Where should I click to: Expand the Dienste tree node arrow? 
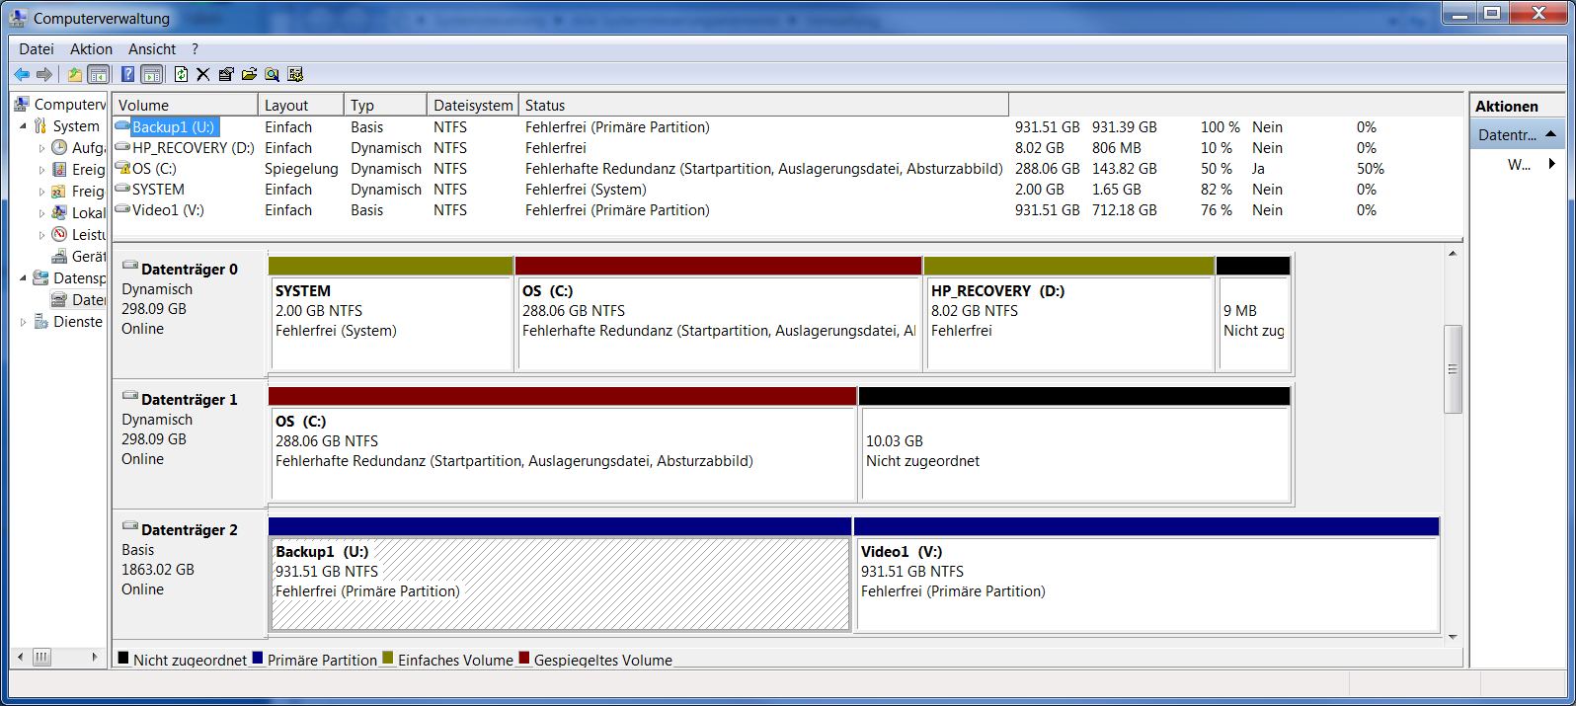[x=24, y=322]
